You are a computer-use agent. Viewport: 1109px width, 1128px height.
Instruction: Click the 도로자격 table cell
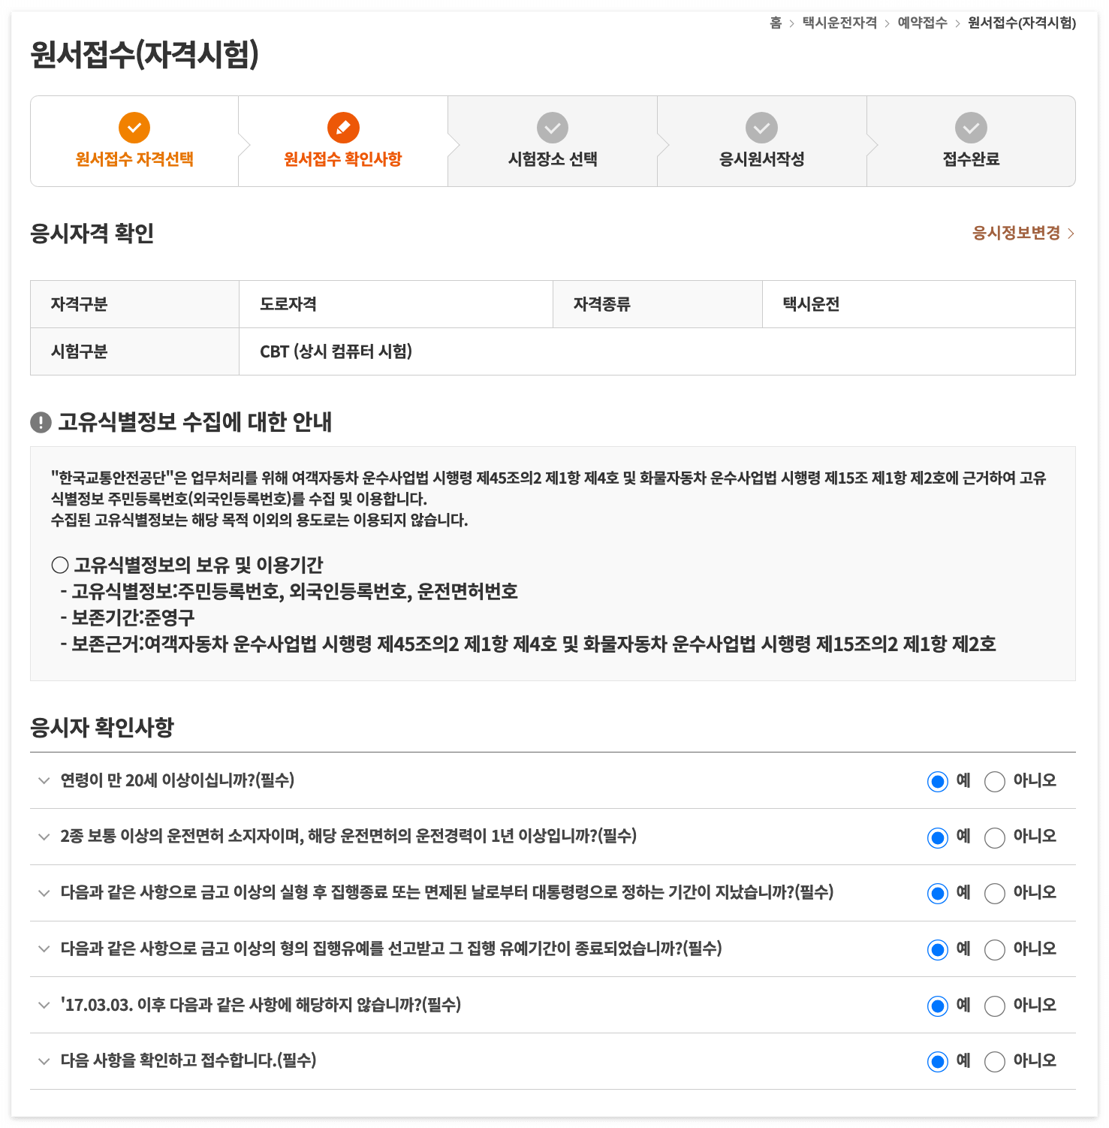396,304
